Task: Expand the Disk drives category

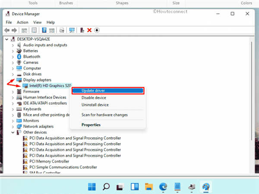Action: [13, 74]
